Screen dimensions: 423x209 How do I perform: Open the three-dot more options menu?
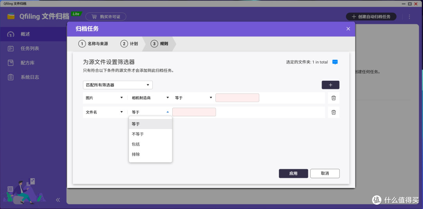click(x=409, y=17)
